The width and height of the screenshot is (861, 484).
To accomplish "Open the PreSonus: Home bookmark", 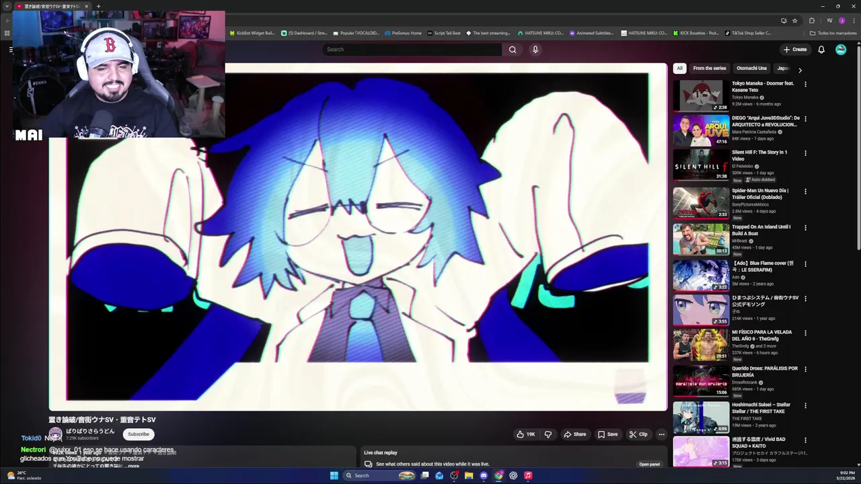I will click(403, 33).
